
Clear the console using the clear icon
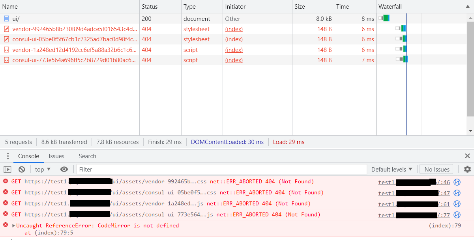click(x=22, y=169)
